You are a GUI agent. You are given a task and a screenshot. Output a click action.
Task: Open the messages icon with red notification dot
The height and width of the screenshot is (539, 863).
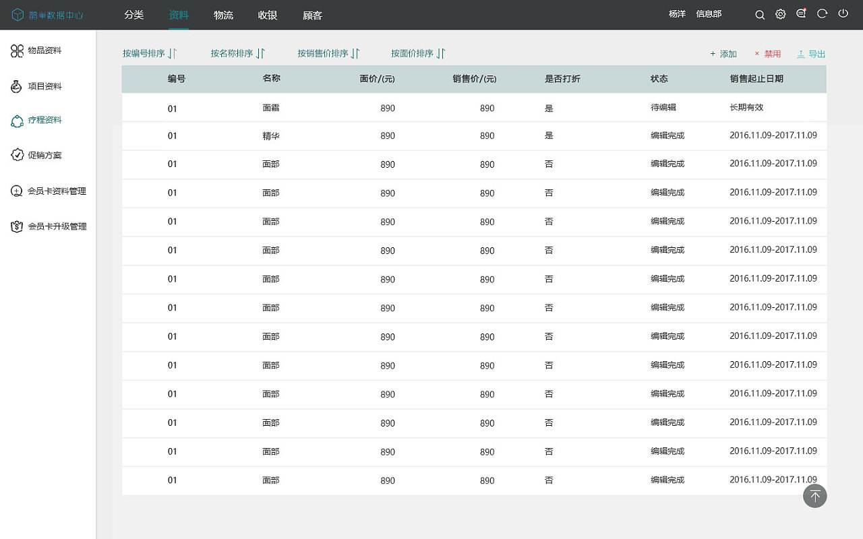(801, 13)
